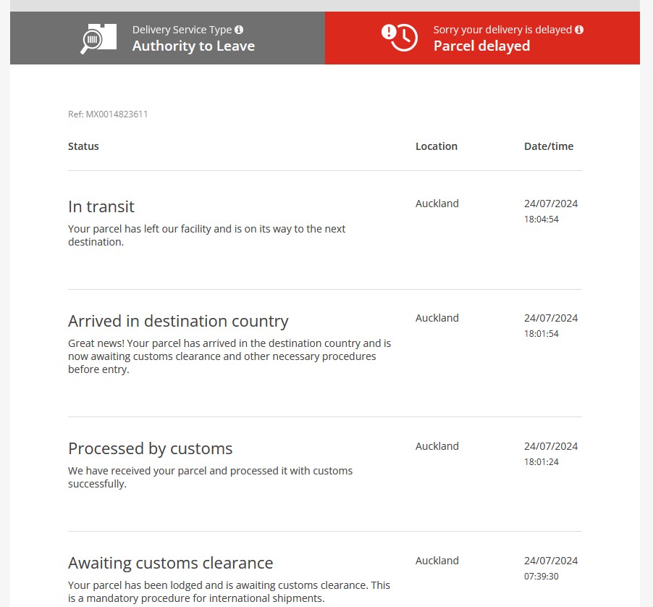The height and width of the screenshot is (607, 653).
Task: Click the 07:39:30 timestamp
Action: pos(541,577)
